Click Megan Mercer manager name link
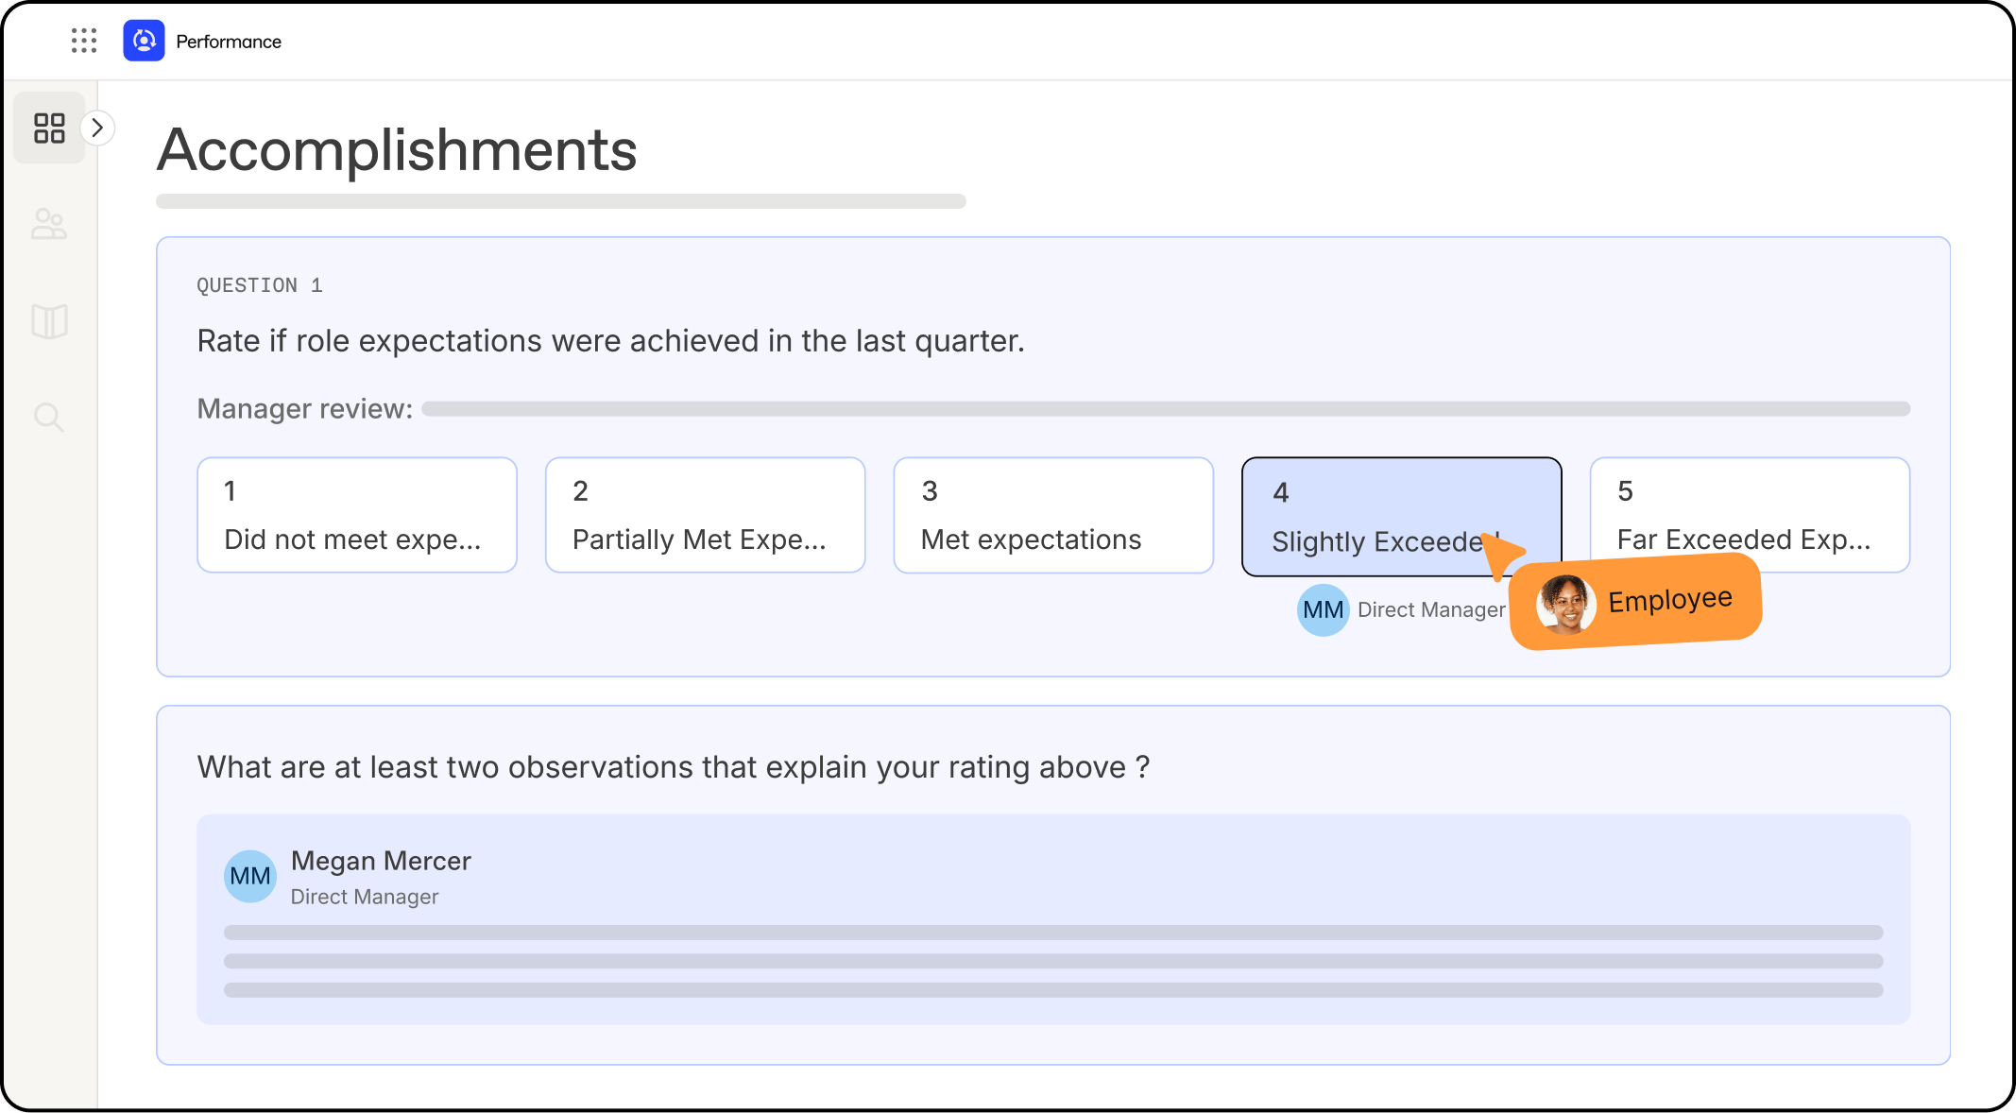Viewport: 2016px width, 1113px height. coord(381,860)
